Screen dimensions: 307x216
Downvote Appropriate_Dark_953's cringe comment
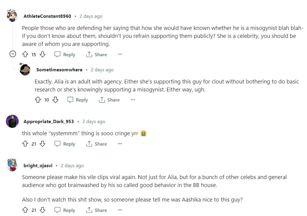tap(42, 144)
